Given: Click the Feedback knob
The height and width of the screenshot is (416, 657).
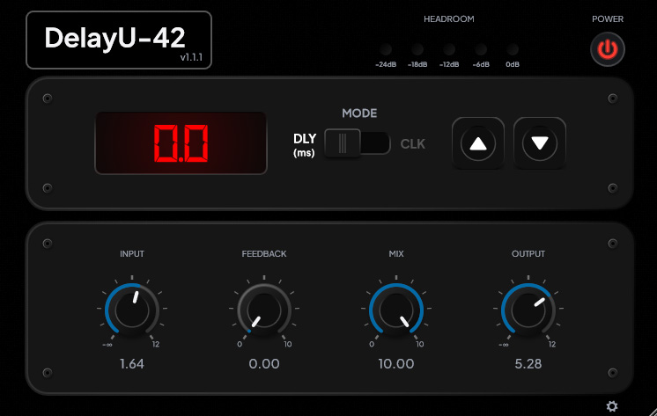Looking at the screenshot, I should (264, 310).
